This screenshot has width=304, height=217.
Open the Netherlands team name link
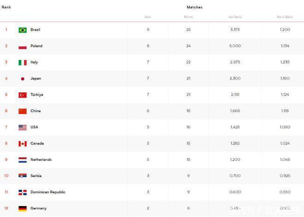(41, 160)
